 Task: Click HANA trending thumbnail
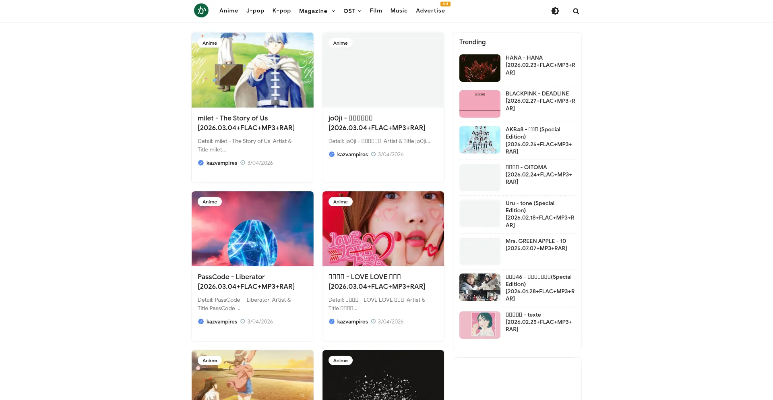pyautogui.click(x=480, y=68)
